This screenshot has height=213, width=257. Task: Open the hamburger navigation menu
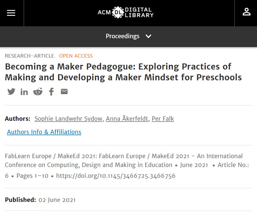[x=11, y=13]
